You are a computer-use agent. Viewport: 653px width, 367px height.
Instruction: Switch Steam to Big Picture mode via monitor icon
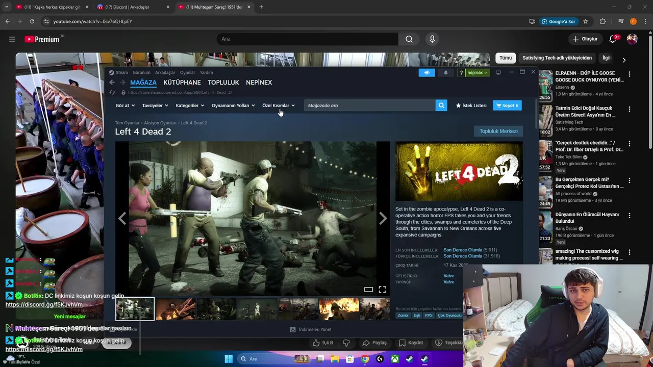click(498, 72)
